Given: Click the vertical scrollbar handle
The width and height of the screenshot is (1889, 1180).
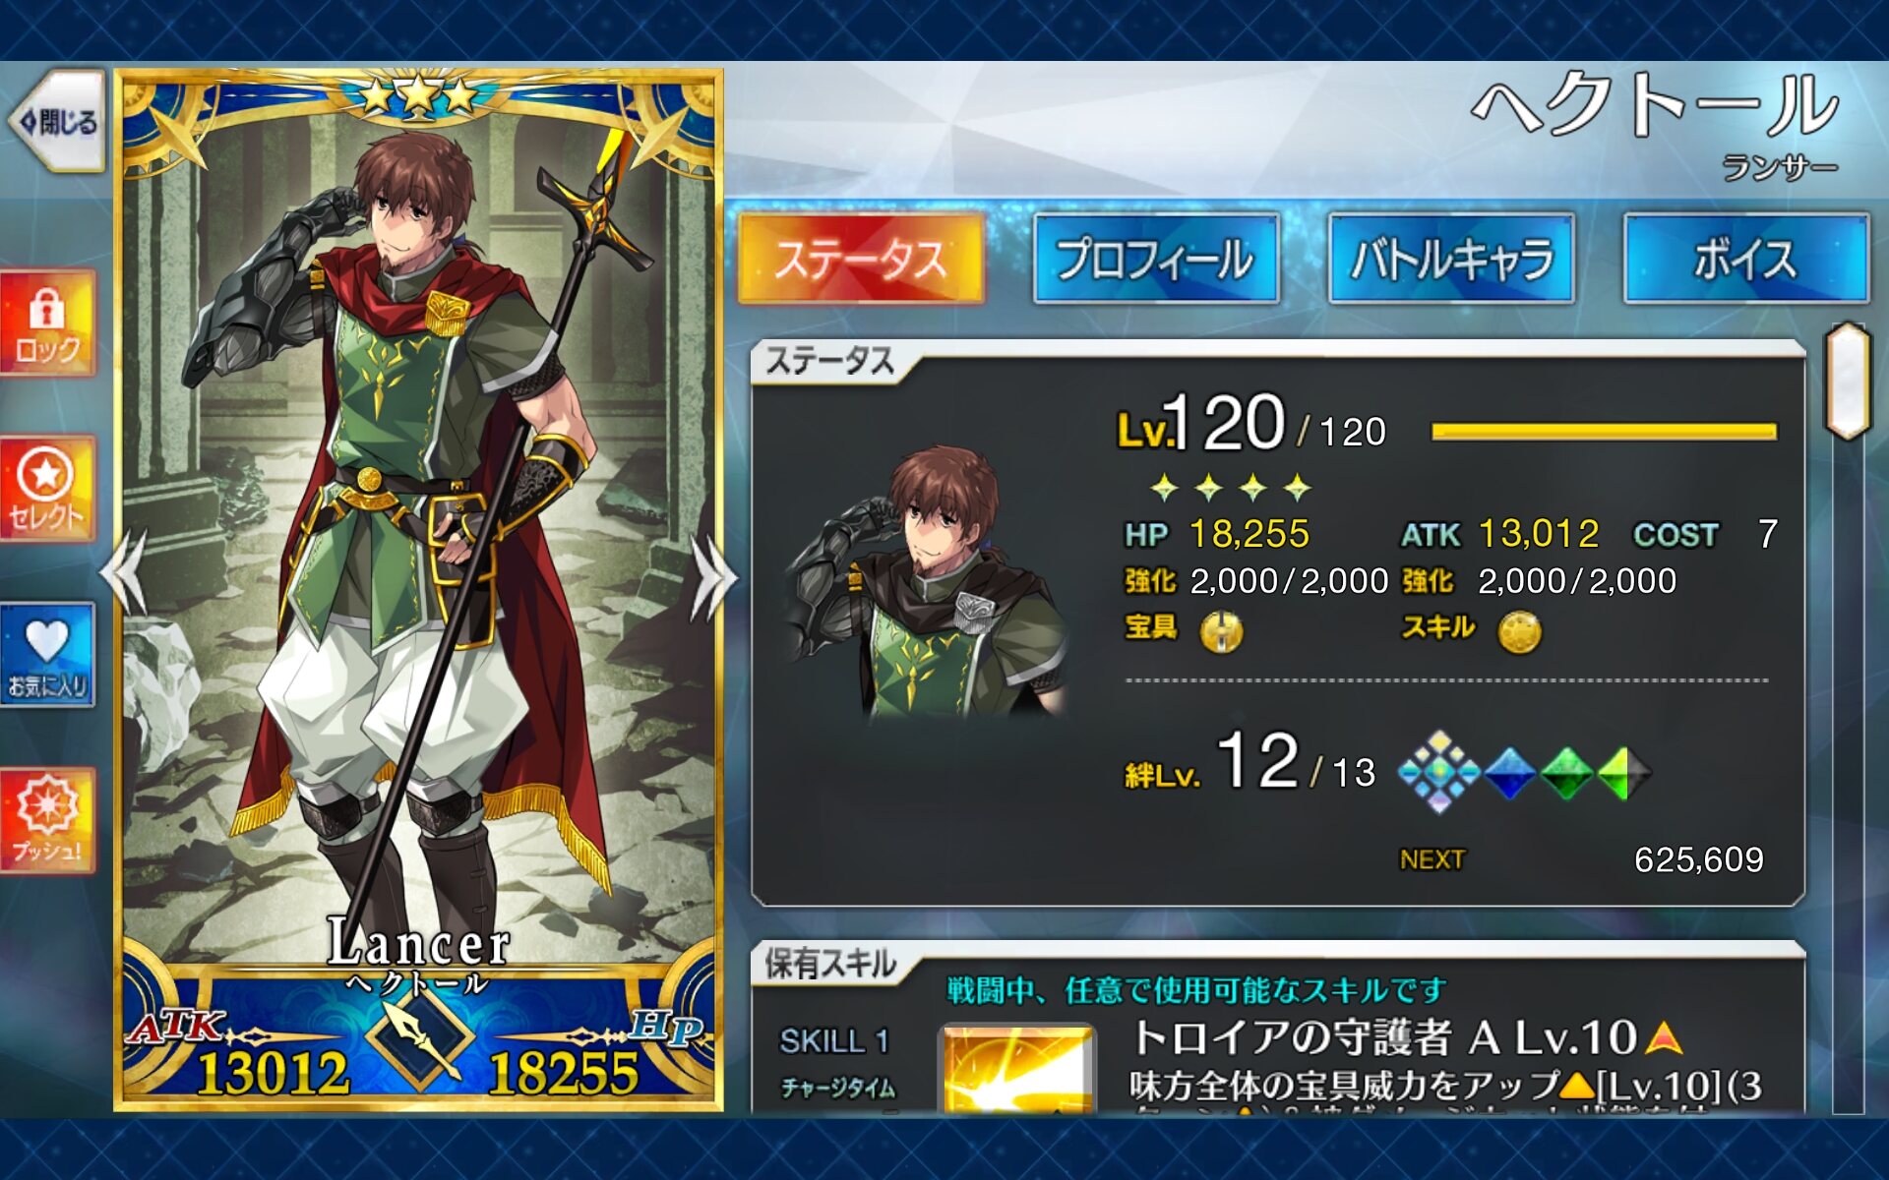Looking at the screenshot, I should tap(1847, 381).
